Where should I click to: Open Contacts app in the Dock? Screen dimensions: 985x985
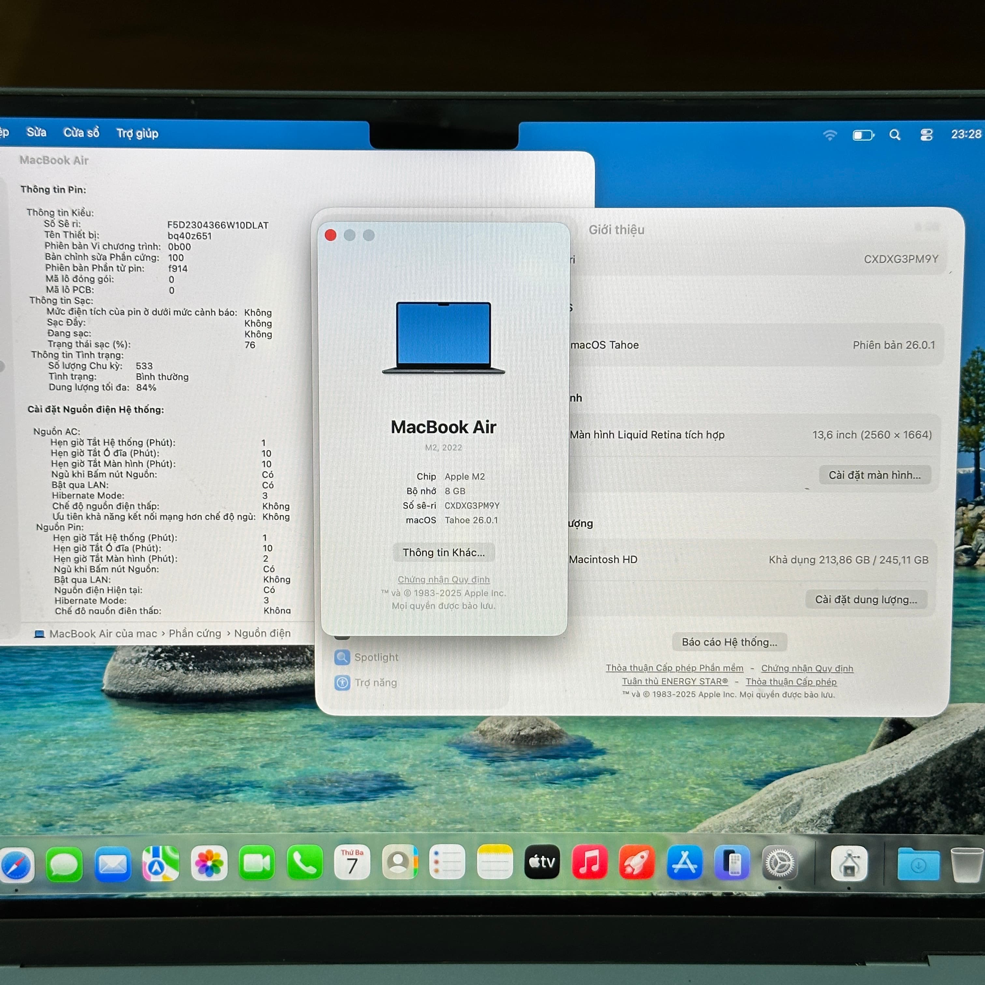click(400, 862)
